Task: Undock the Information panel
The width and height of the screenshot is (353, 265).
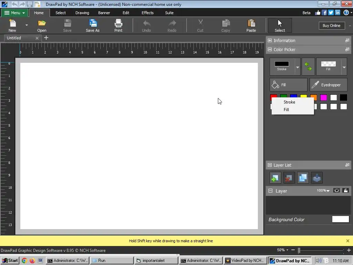Action: coord(347,40)
